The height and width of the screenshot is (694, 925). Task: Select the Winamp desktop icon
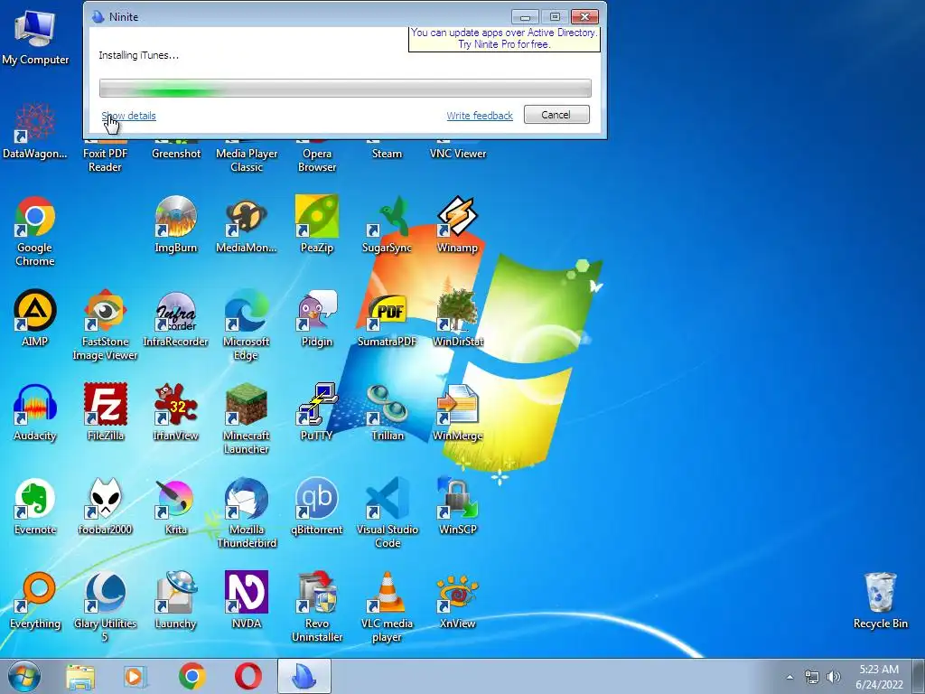coord(457,224)
